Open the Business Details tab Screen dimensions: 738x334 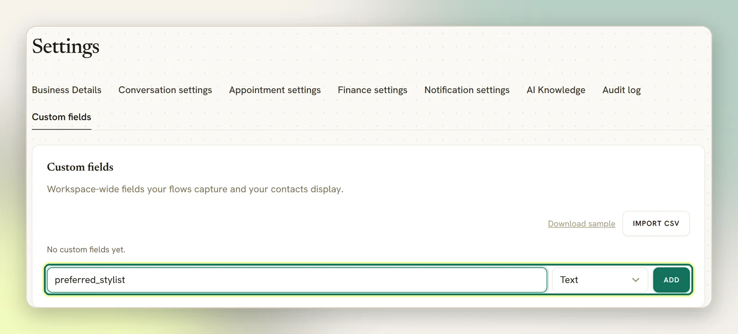pyautogui.click(x=66, y=90)
